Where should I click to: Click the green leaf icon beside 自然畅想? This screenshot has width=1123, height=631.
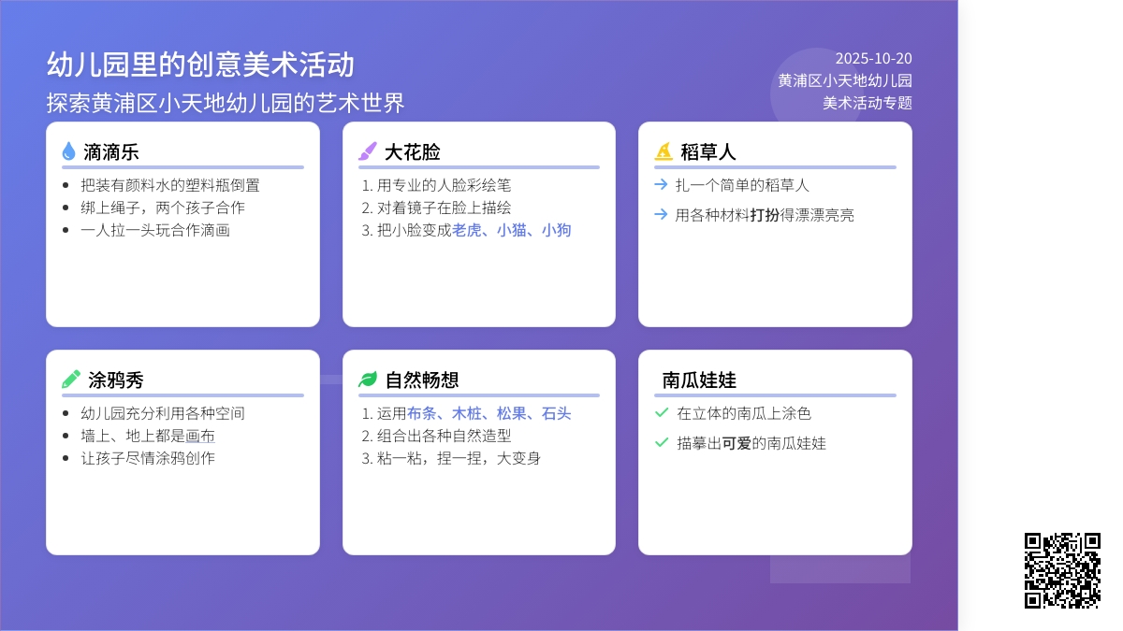tap(368, 380)
